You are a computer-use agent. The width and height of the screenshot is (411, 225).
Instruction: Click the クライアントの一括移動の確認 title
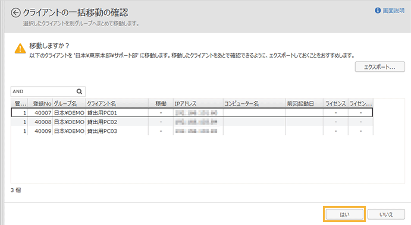pyautogui.click(x=76, y=12)
